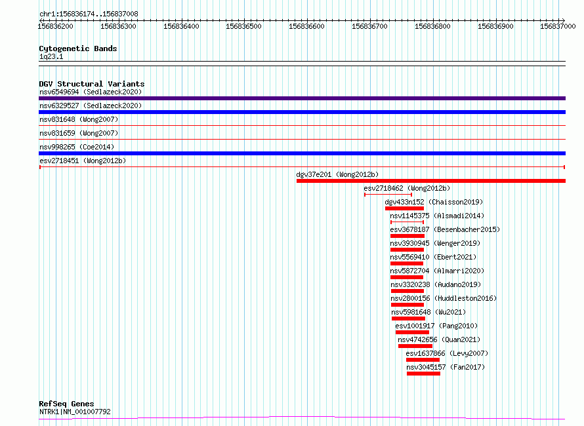Click the nsv6549694 (Sedlazeck2020) variant label
This screenshot has width=584, height=426.
click(x=91, y=92)
